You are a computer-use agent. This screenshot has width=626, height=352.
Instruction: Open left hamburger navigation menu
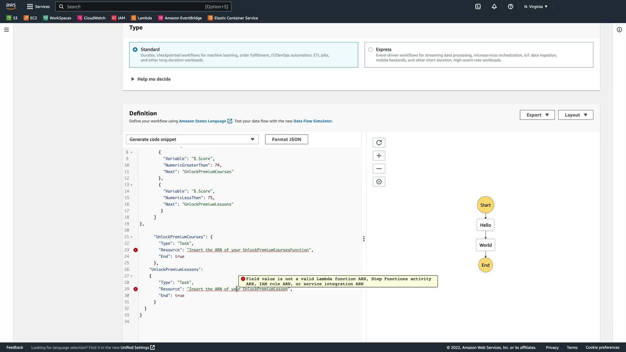[7, 30]
